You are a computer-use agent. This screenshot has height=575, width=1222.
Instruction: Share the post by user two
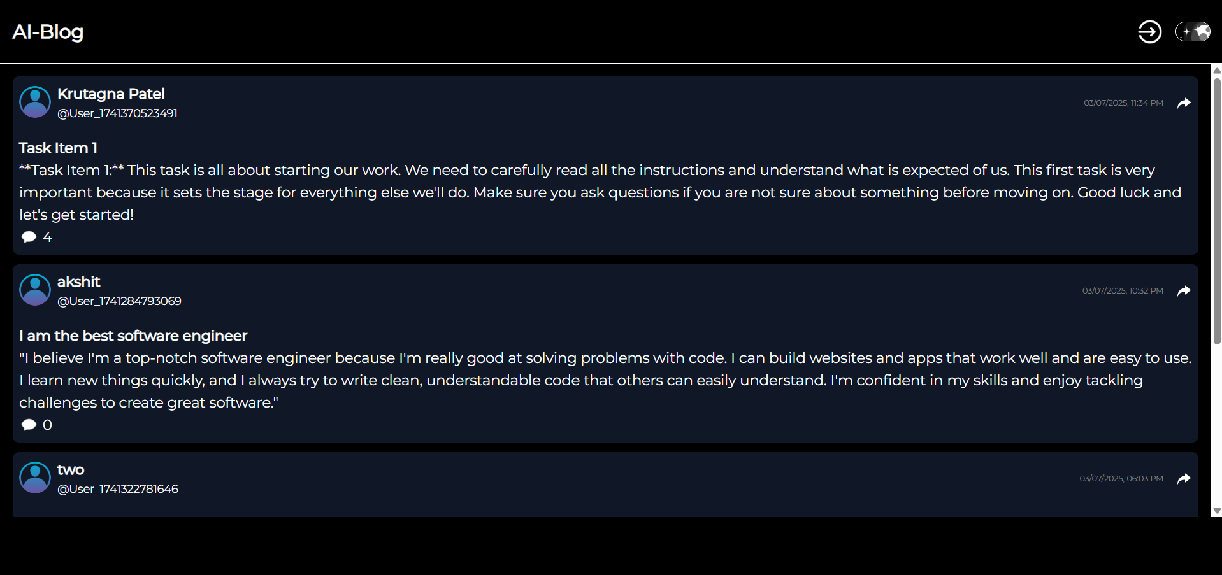(x=1184, y=479)
